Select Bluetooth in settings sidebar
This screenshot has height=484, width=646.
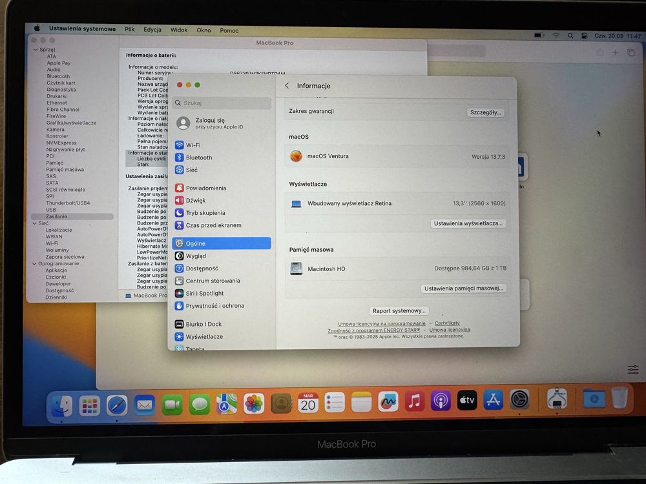pyautogui.click(x=222, y=157)
